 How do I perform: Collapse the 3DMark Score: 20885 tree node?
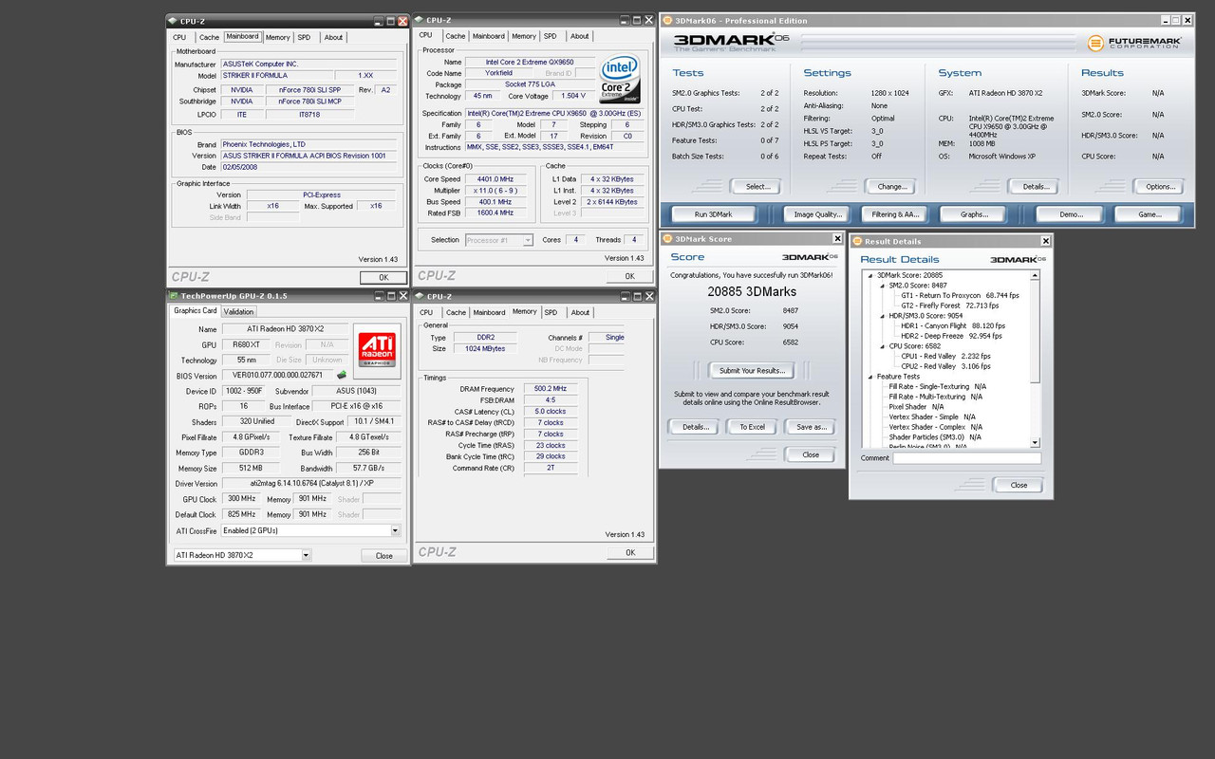869,275
